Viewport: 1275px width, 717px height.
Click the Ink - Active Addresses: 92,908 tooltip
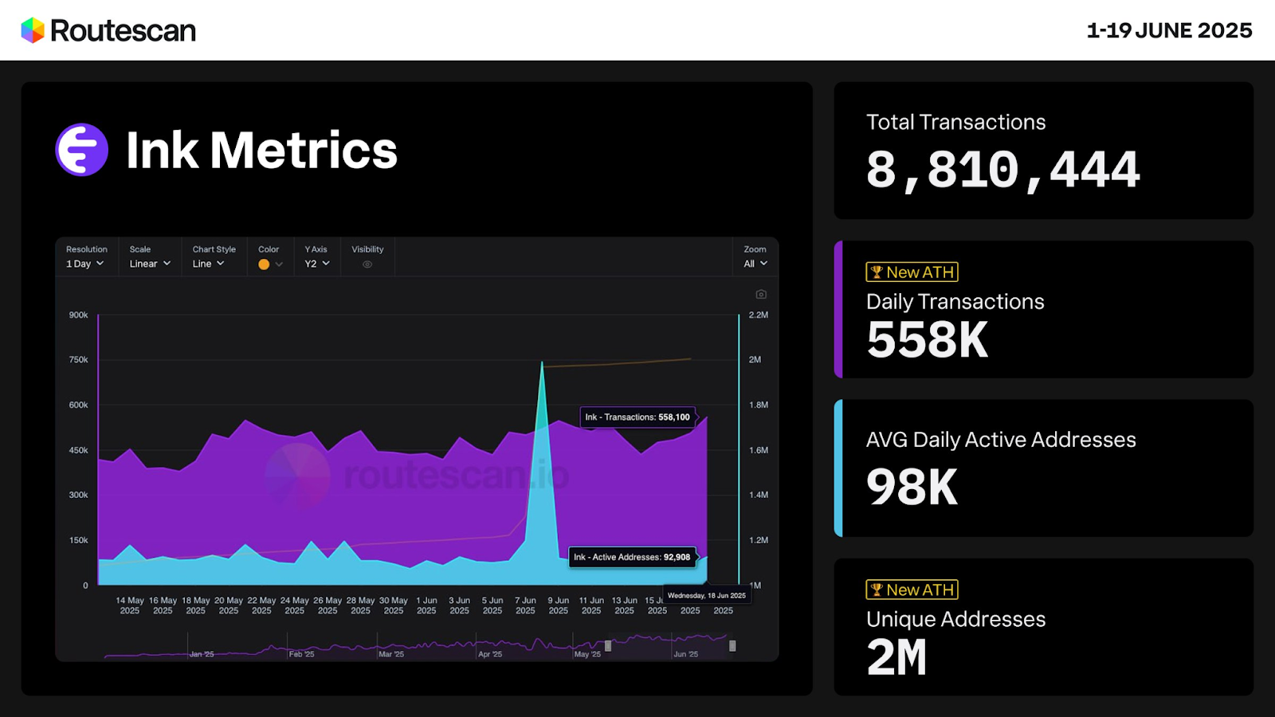(x=632, y=557)
